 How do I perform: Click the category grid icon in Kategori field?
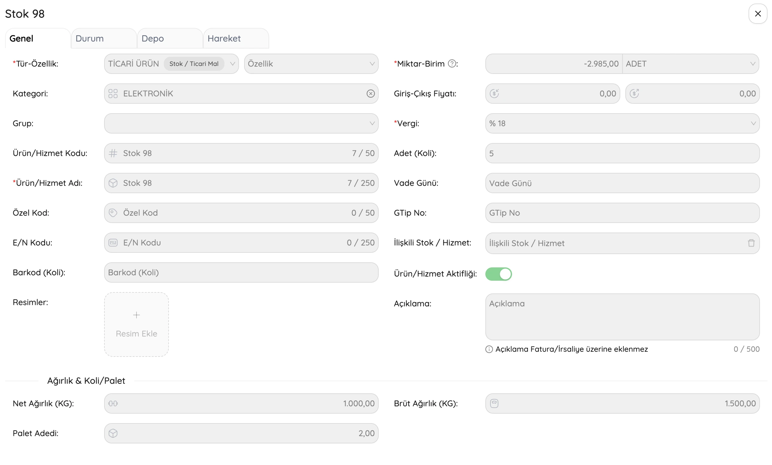(113, 94)
